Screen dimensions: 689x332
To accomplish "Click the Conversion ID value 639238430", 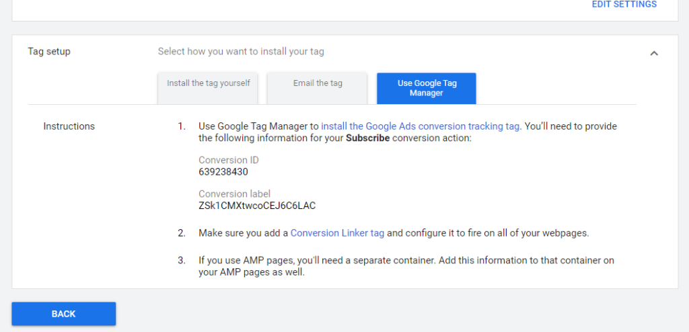I will tap(223, 172).
